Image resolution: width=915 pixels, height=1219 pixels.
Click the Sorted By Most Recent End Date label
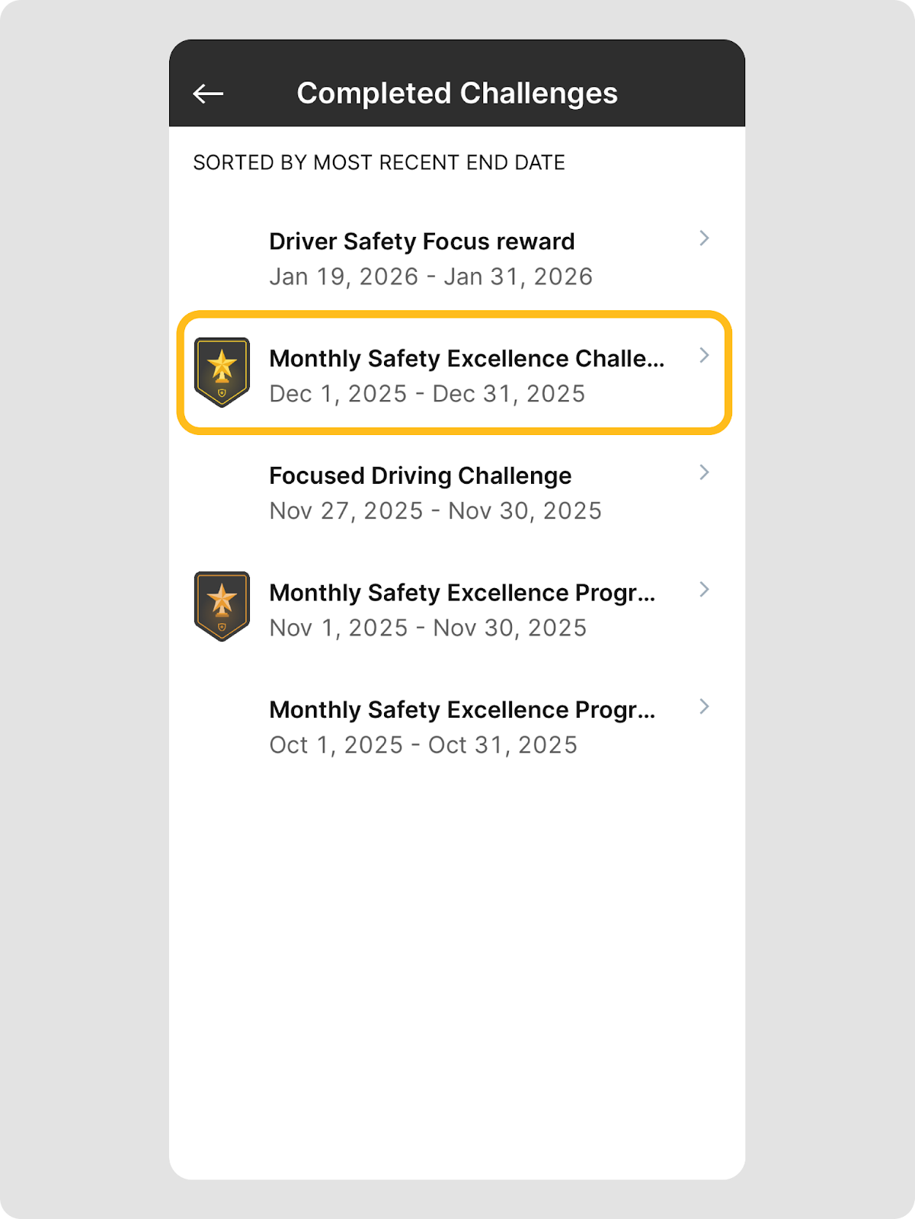coord(379,163)
